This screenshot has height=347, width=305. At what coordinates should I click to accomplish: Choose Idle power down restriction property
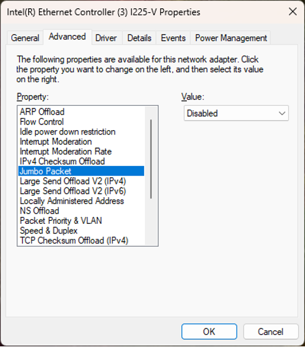pyautogui.click(x=81, y=131)
